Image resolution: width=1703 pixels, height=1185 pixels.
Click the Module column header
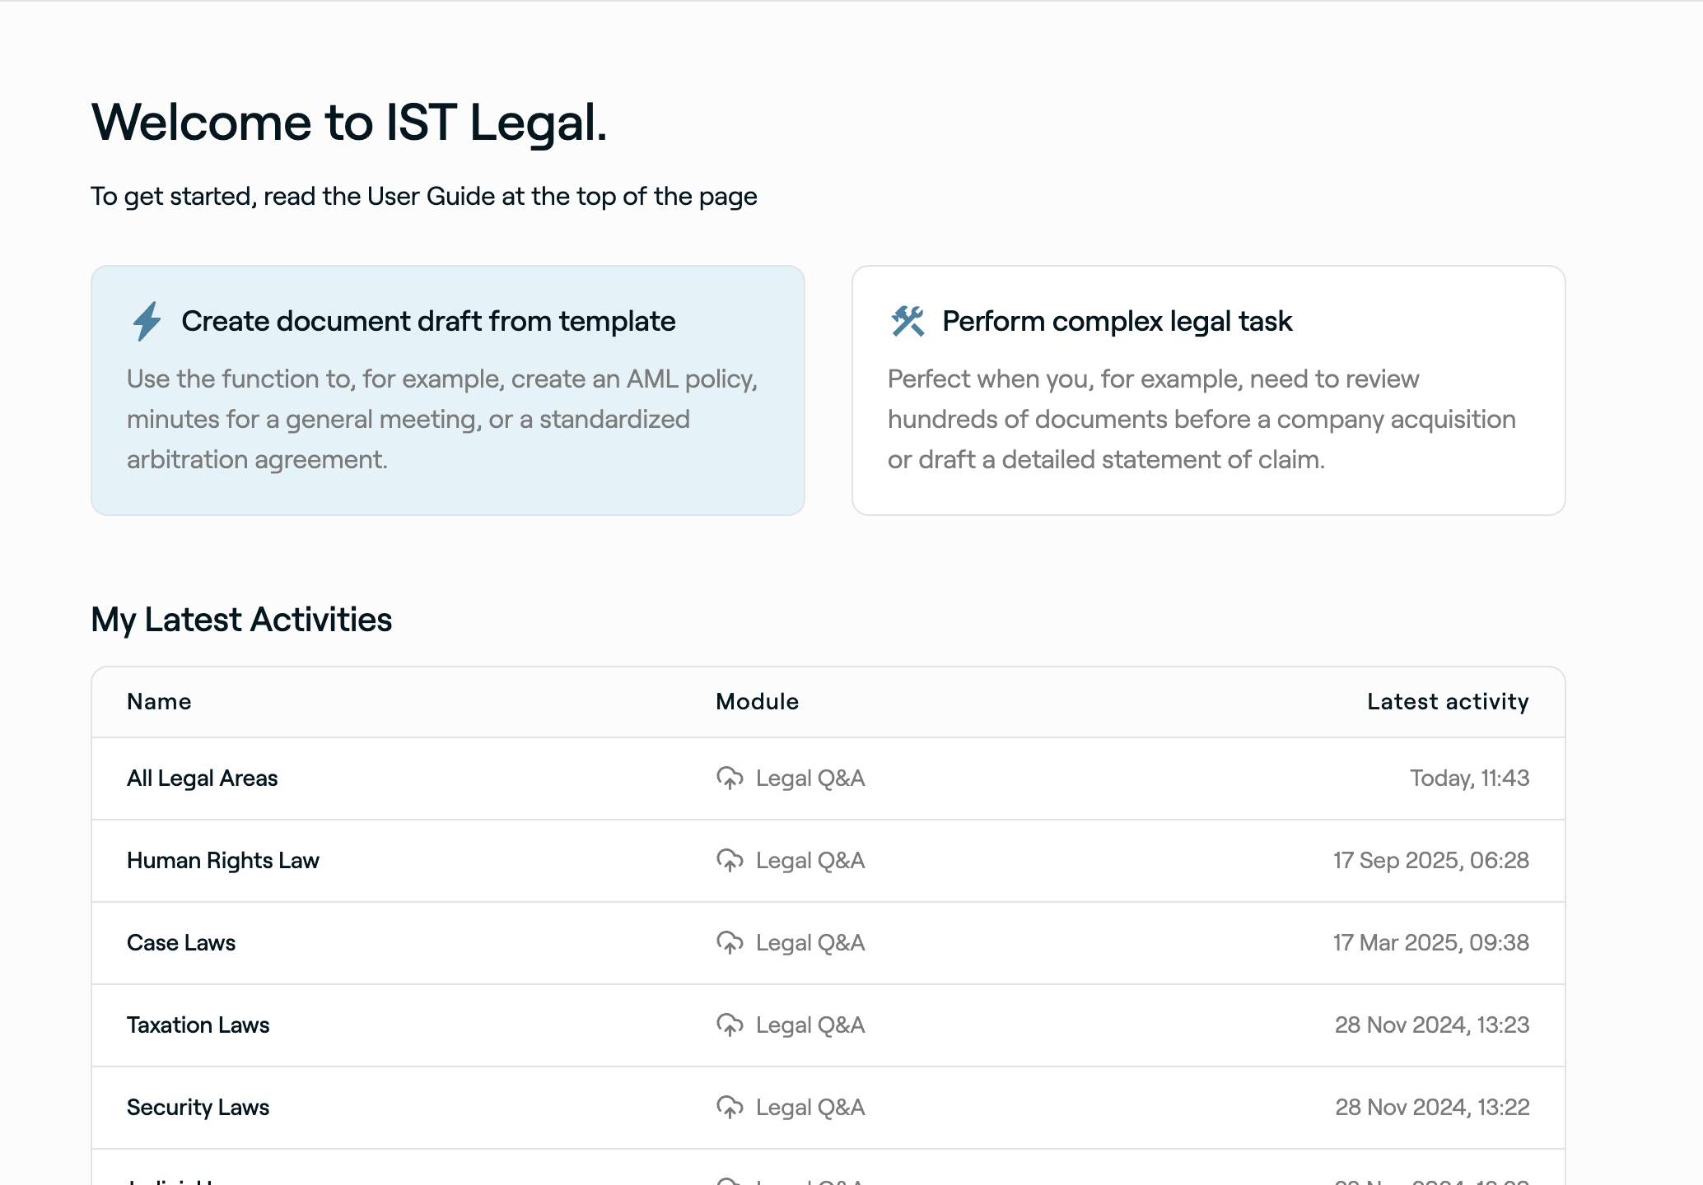[x=757, y=701]
